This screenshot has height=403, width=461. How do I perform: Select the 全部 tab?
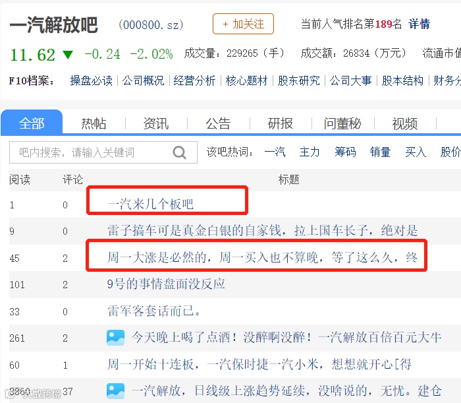tap(32, 123)
